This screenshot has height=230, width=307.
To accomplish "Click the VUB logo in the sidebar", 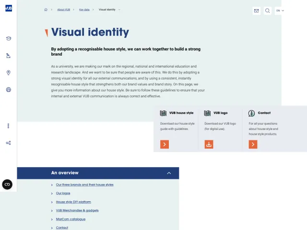I will click(x=9, y=8).
